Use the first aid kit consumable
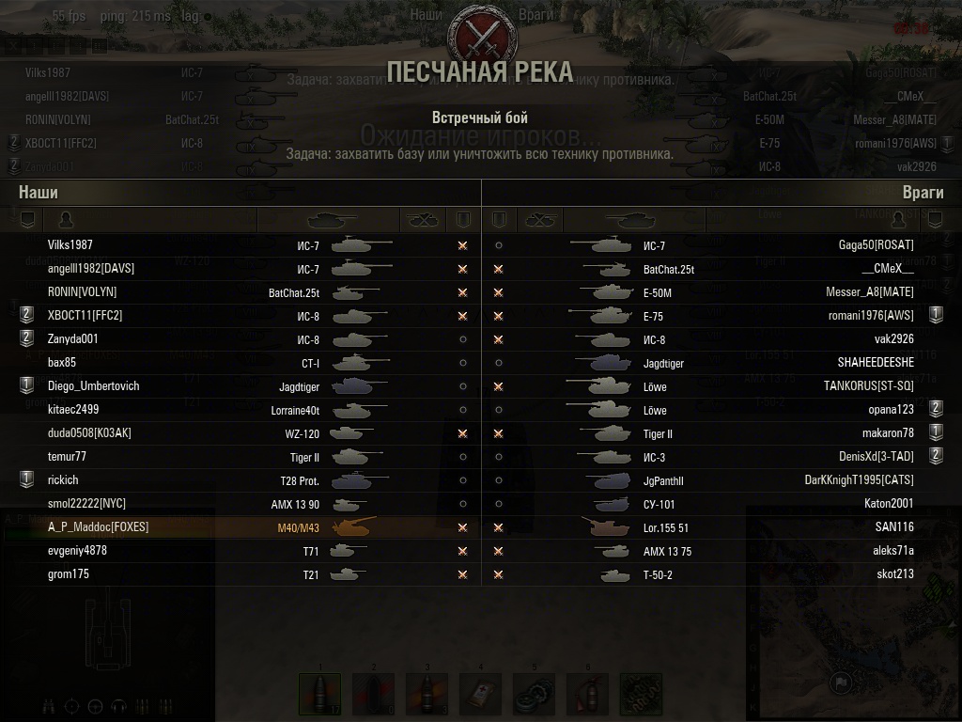The width and height of the screenshot is (962, 722). pyautogui.click(x=480, y=694)
